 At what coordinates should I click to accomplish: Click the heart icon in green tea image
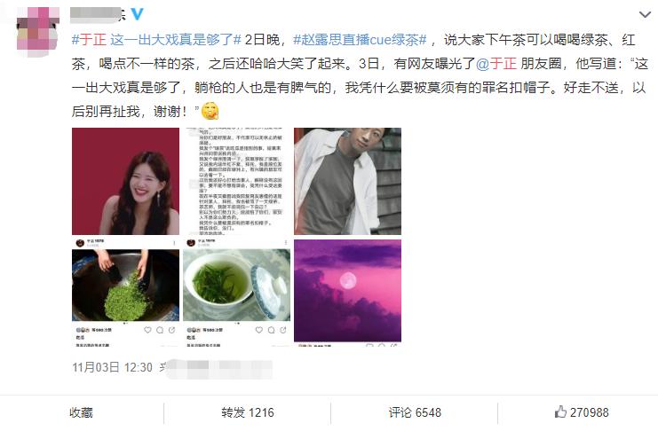[259, 330]
